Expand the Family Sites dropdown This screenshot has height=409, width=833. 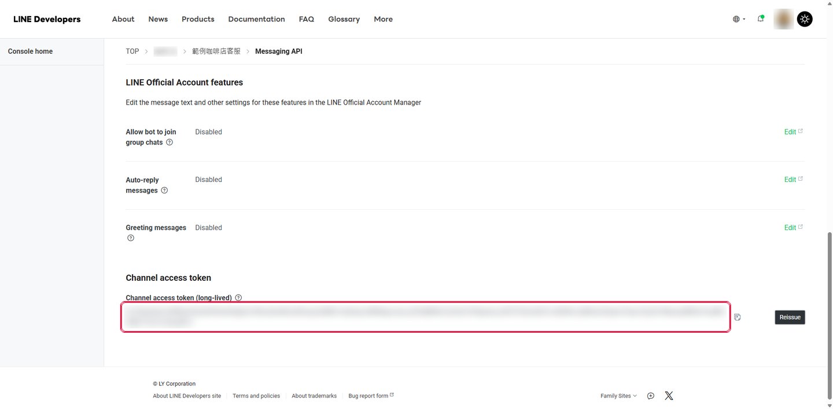click(618, 396)
